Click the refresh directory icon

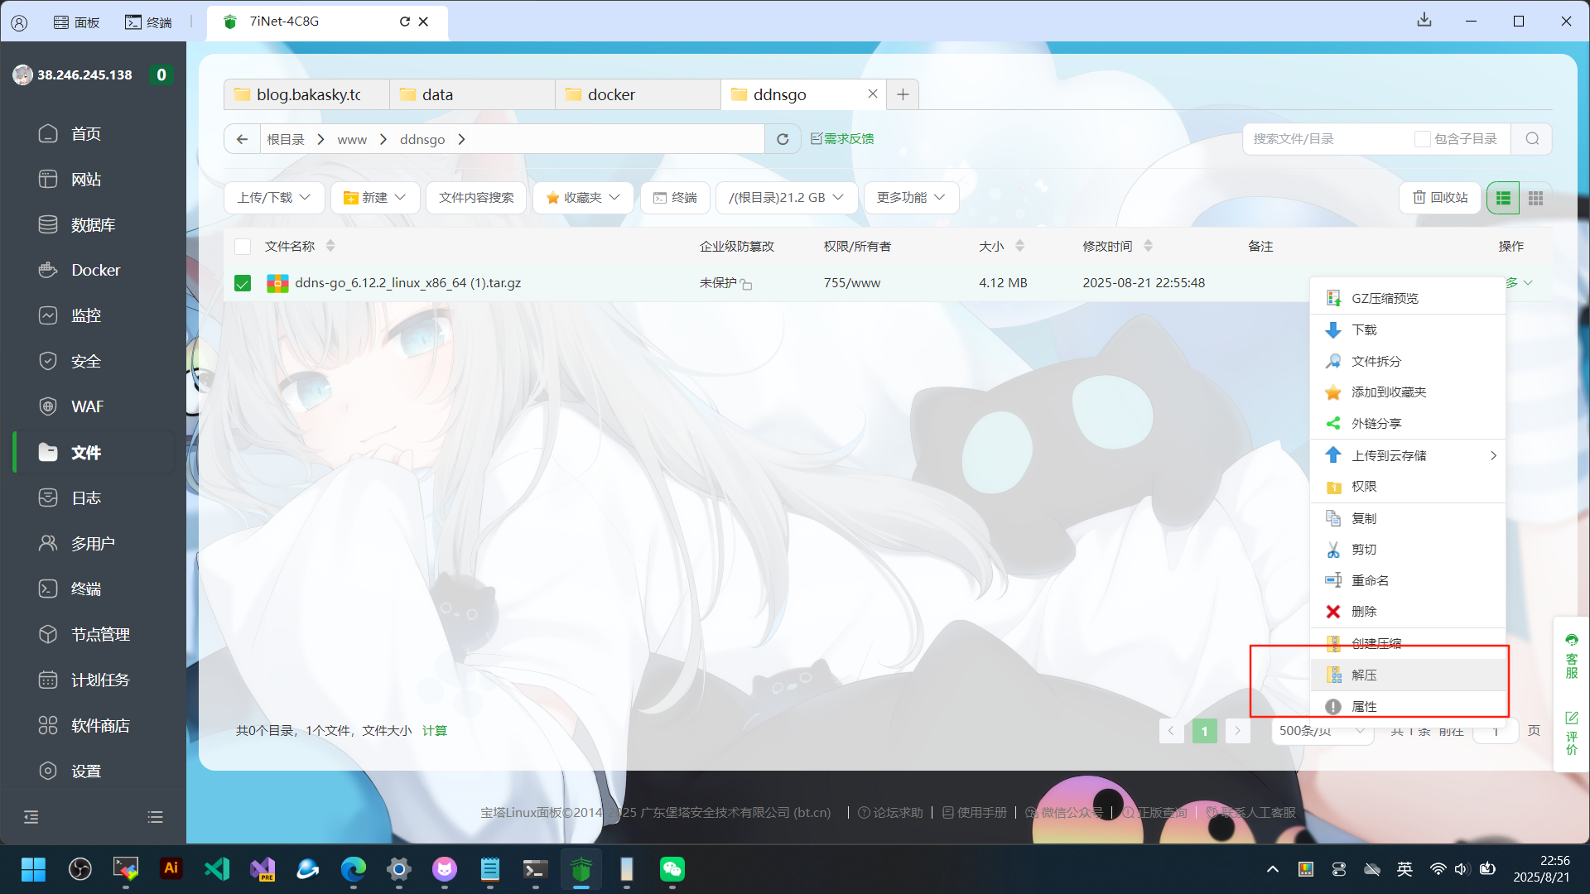pos(782,139)
